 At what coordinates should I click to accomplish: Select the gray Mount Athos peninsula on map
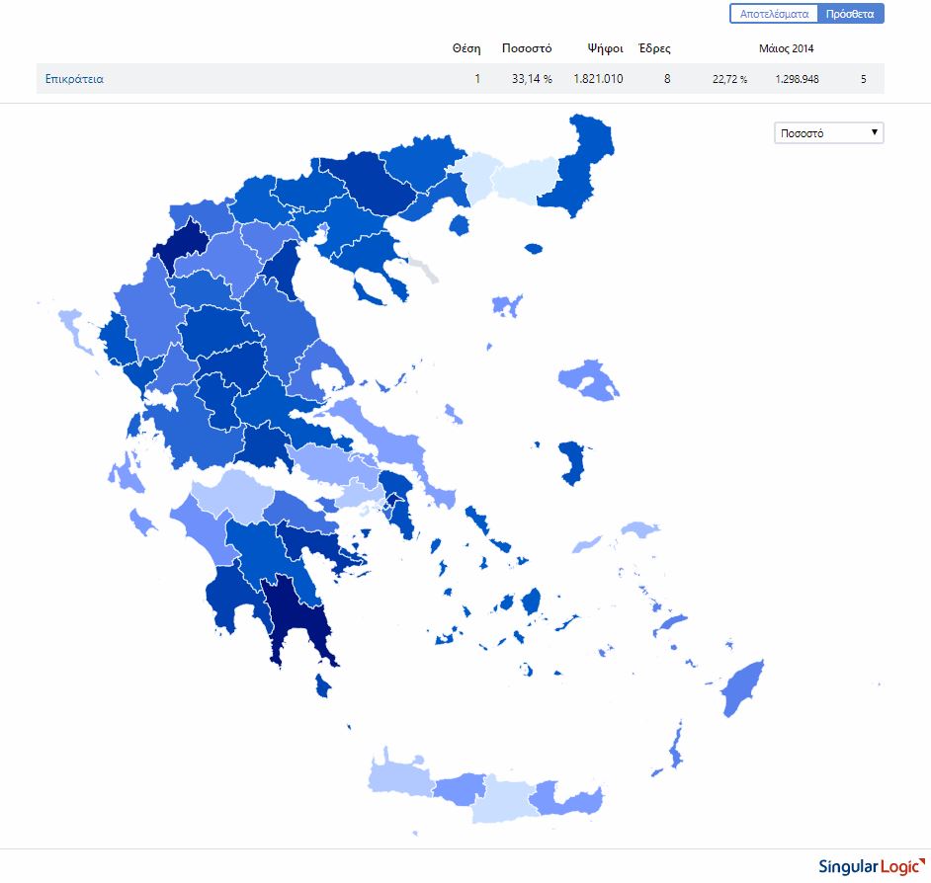pyautogui.click(x=425, y=269)
